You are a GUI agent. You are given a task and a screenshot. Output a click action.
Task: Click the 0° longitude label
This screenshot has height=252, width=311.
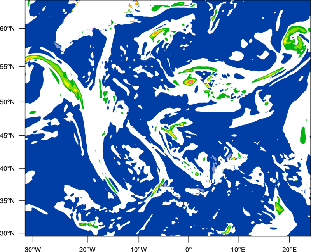188,249
